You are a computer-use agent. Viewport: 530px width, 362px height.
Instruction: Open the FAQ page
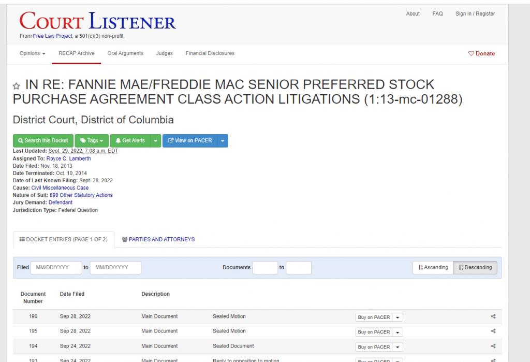tap(437, 13)
